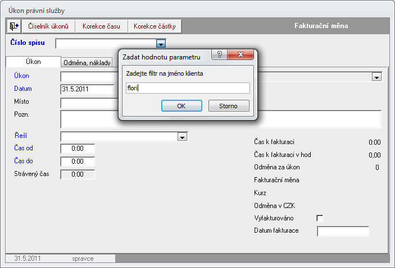This screenshot has height=268, width=395.
Task: Expand the Úkon dropdown arrow
Action: (376, 77)
